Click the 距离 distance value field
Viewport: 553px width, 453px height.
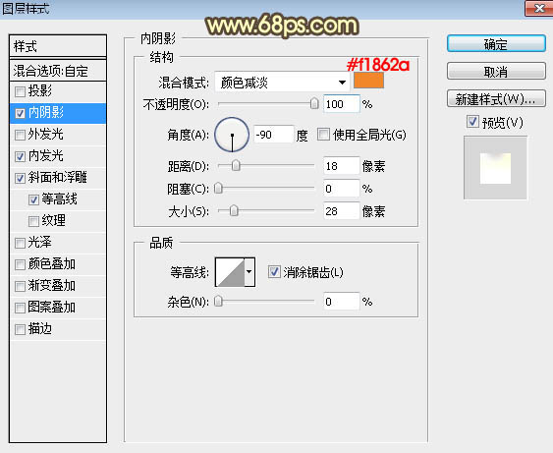tap(341, 166)
